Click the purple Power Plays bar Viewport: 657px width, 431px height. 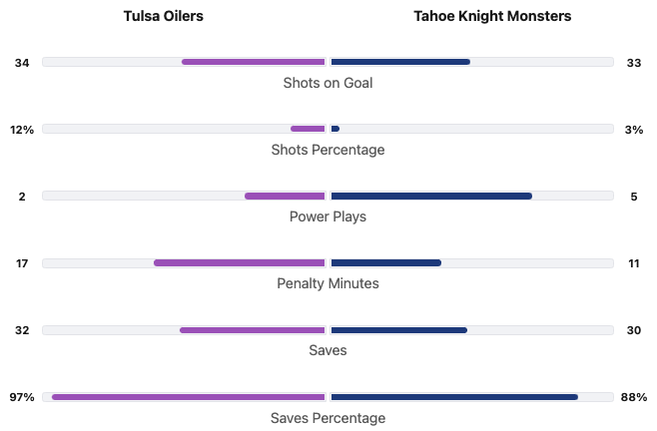coord(285,196)
